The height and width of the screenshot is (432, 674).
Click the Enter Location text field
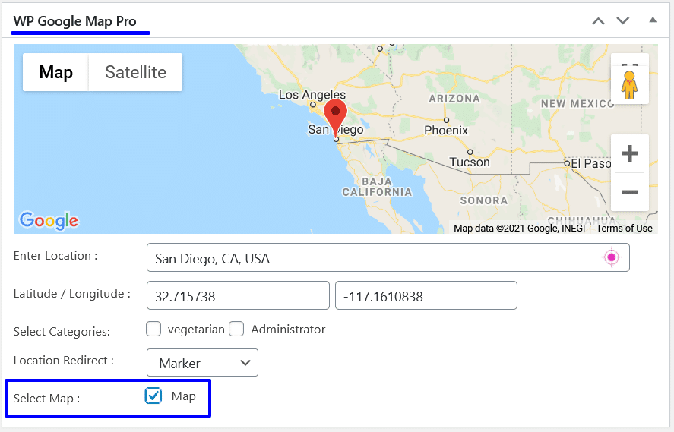(372, 258)
